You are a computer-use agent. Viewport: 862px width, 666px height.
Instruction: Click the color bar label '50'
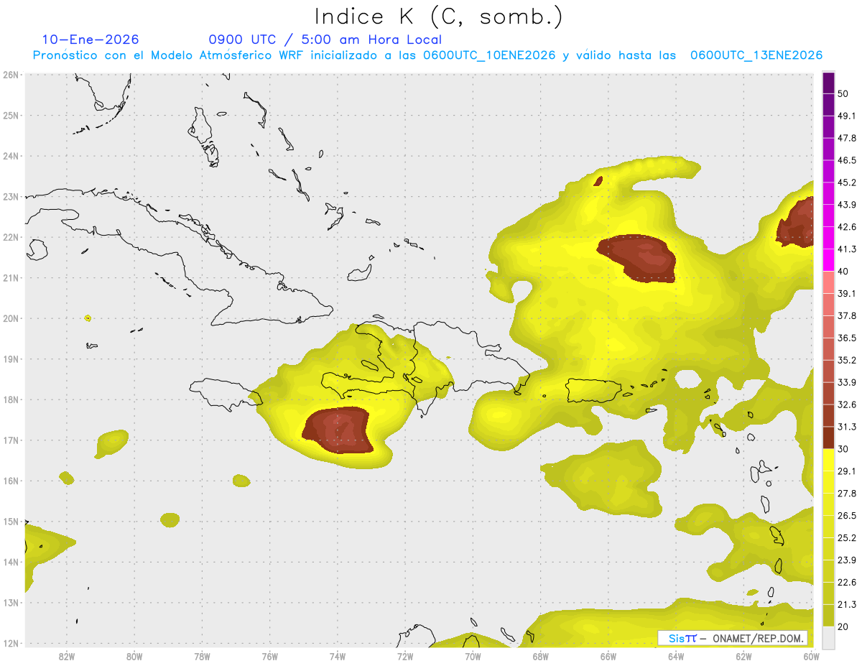coord(843,93)
